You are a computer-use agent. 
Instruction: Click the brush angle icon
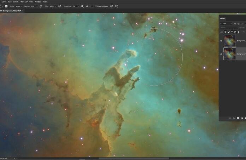tap(87, 6)
